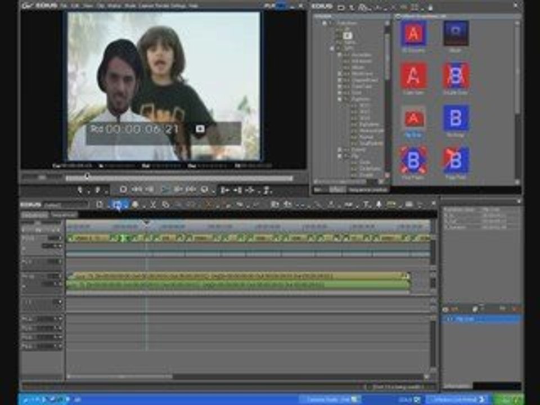Open the Clip menu

click(100, 6)
